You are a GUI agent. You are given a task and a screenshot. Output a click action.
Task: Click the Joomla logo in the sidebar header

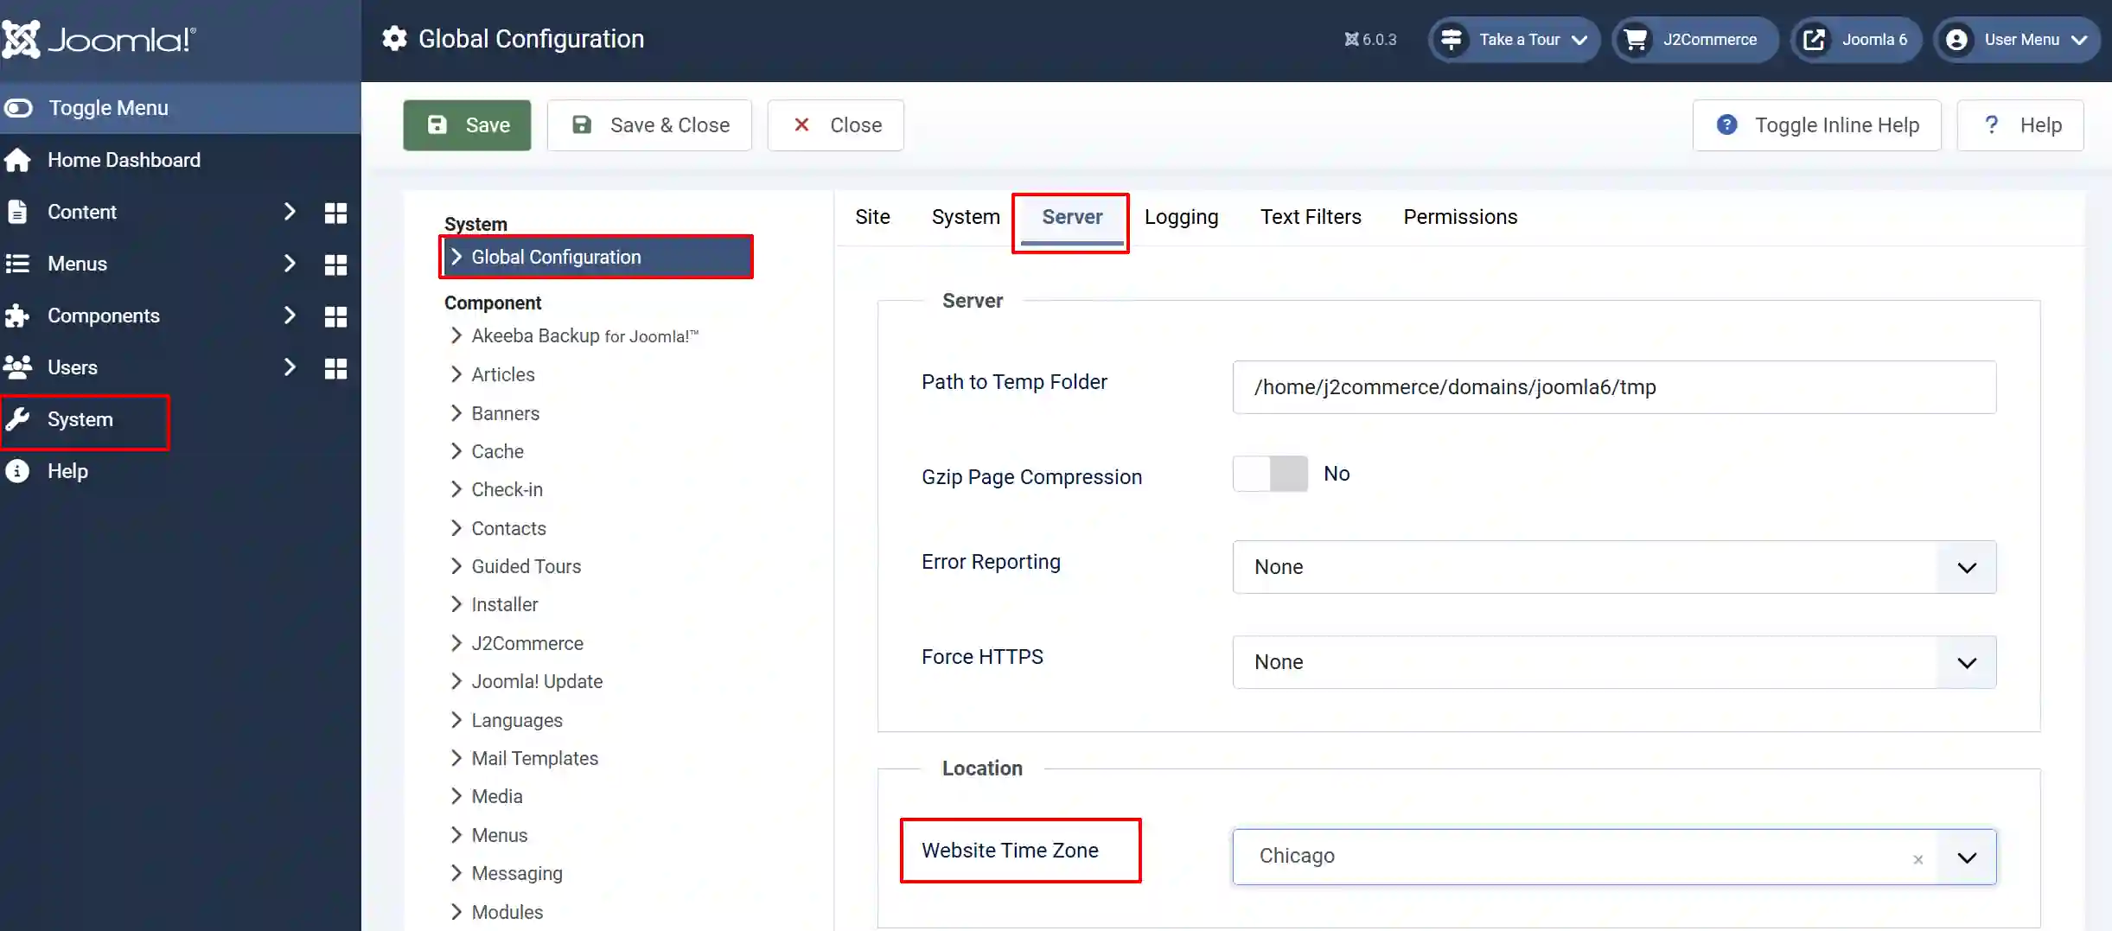pos(99,39)
